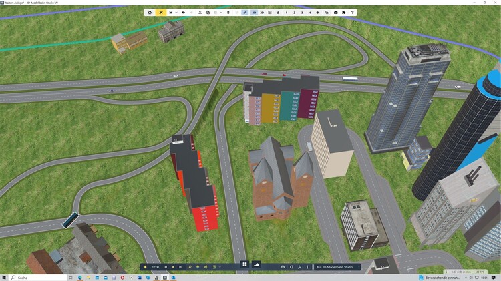Click the info icon in bottom bar

coord(307,267)
